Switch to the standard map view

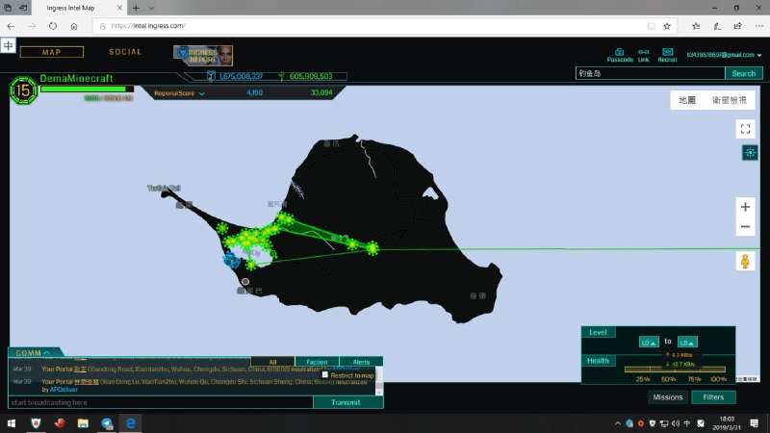coord(687,100)
